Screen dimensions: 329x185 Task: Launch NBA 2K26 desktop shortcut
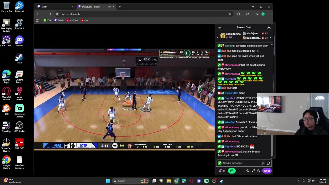(19, 144)
